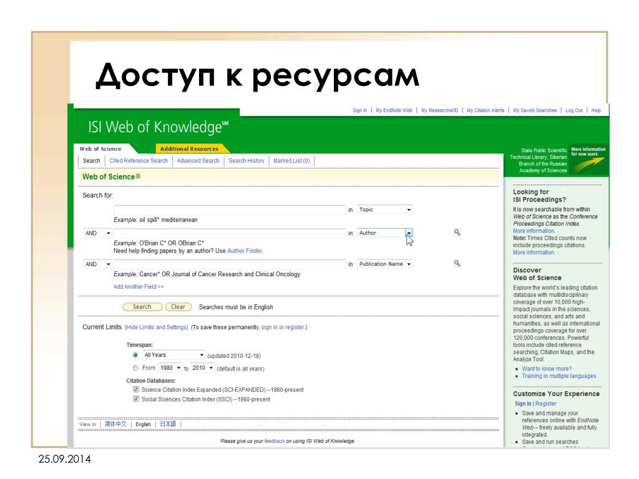Click More information link below proceedings citations note
639x479 pixels.
tap(534, 253)
